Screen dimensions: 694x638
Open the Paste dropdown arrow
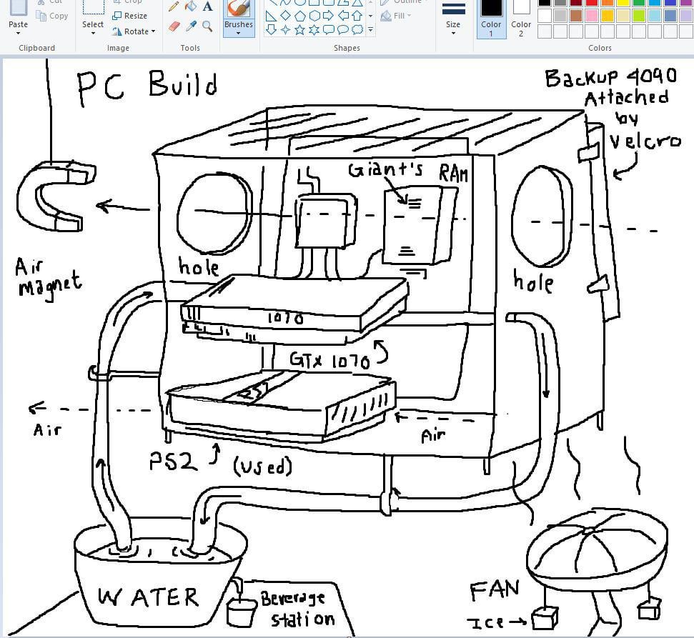point(19,33)
